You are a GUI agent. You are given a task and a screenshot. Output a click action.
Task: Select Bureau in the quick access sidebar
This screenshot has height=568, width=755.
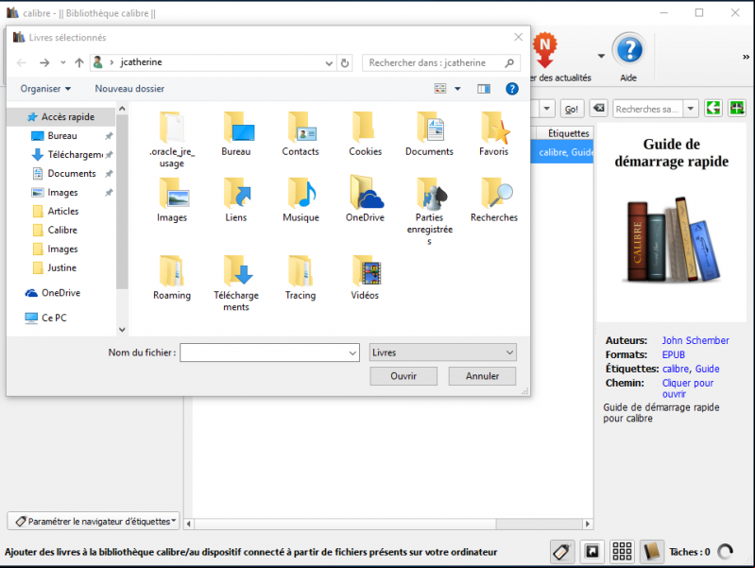click(62, 136)
